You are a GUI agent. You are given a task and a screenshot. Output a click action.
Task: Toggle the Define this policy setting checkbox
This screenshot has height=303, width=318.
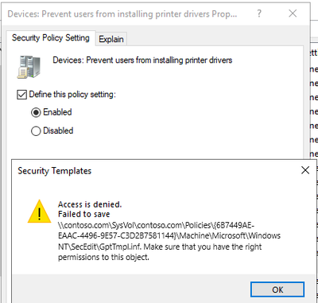[21, 95]
